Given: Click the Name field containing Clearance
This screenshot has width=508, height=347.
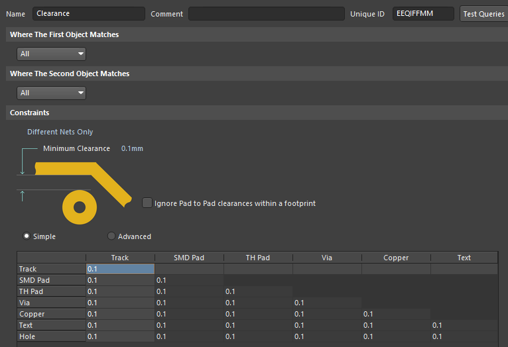Looking at the screenshot, I should [x=88, y=14].
